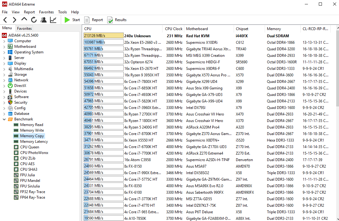Open the Tools menu
Screen dimensions: 339x221
click(x=62, y=12)
